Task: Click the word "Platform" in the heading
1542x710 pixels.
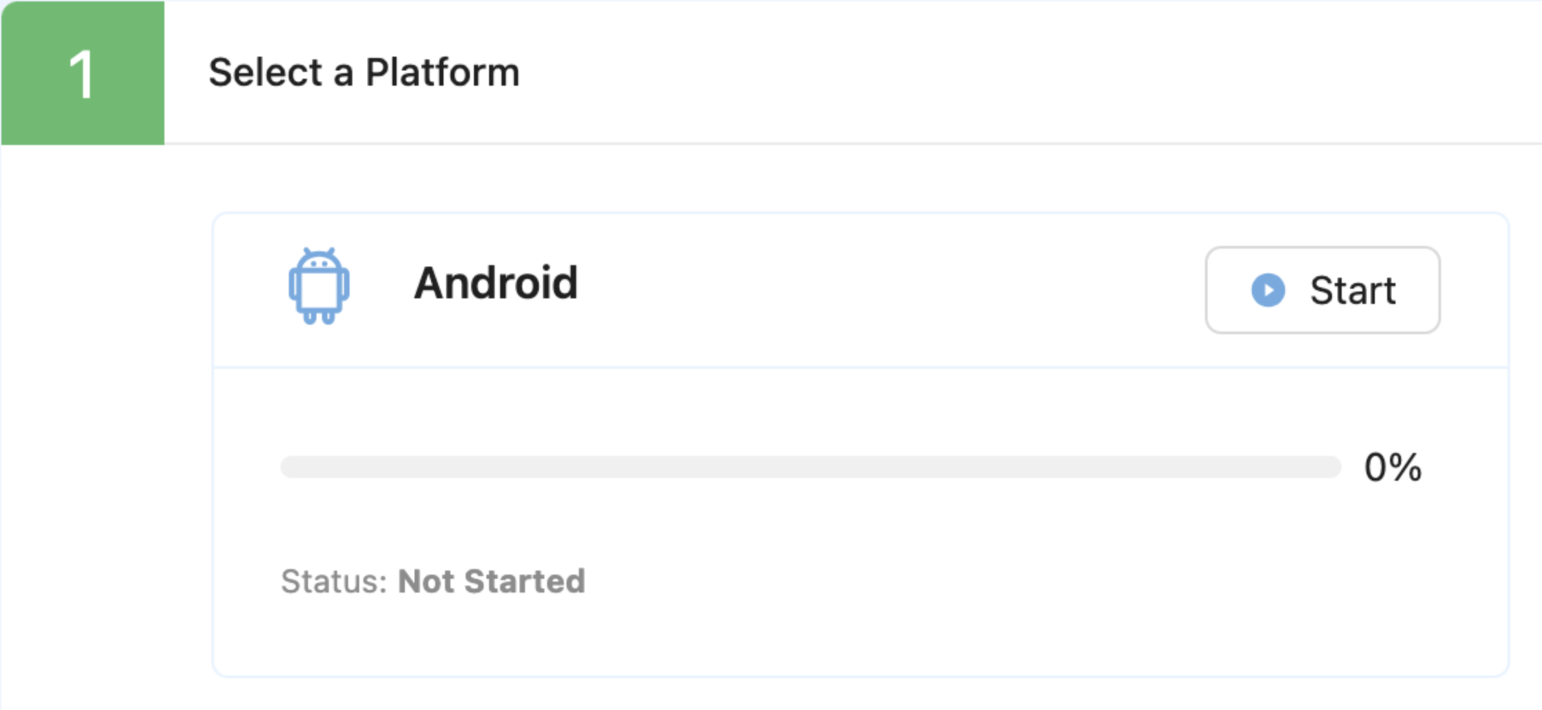Action: tap(442, 73)
